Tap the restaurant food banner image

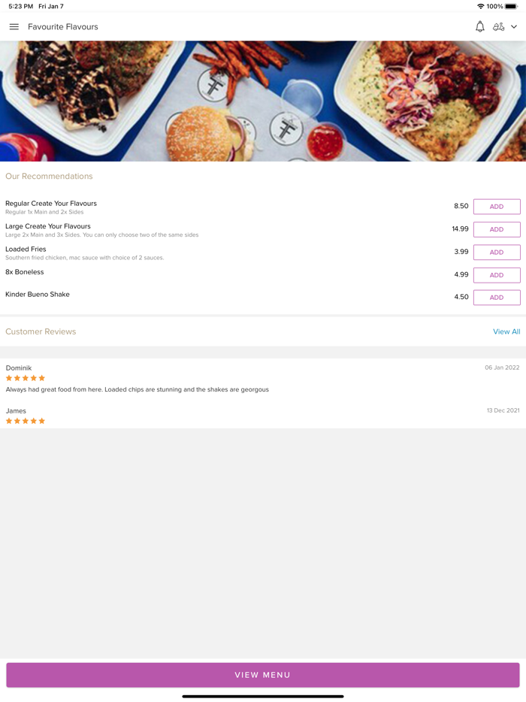point(263,101)
